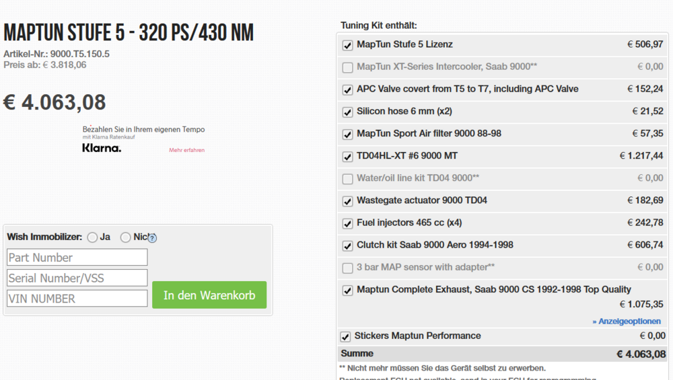
Task: Toggle MapTun Sport Air filter checkbox
Action: 348,135
